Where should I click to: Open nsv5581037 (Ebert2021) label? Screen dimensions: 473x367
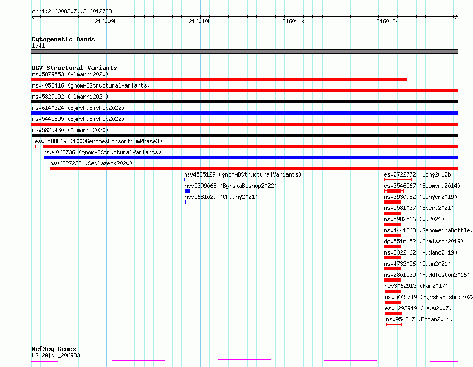[419, 208]
